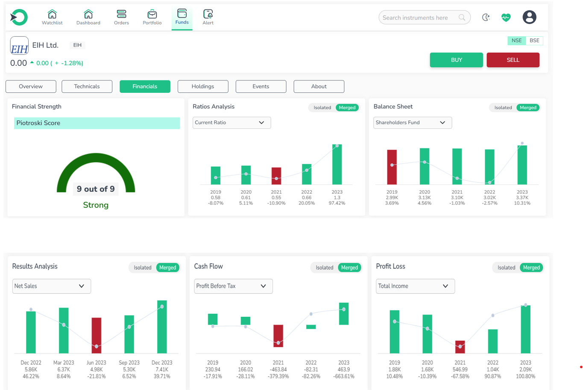Select the Piotroski Score bar
The image size is (583, 390).
click(x=97, y=123)
